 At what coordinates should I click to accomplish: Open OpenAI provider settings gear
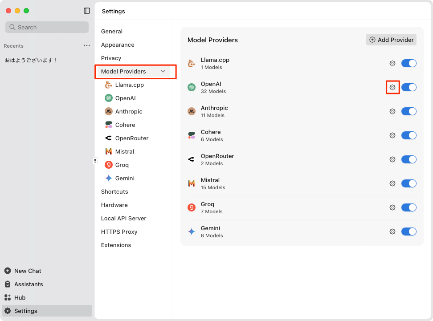pos(392,87)
